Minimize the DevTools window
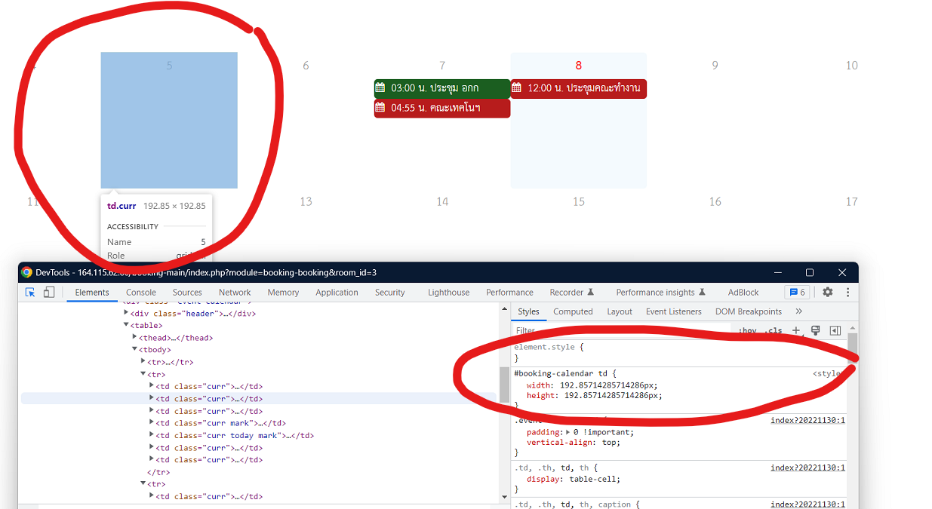932x509 pixels. click(777, 272)
